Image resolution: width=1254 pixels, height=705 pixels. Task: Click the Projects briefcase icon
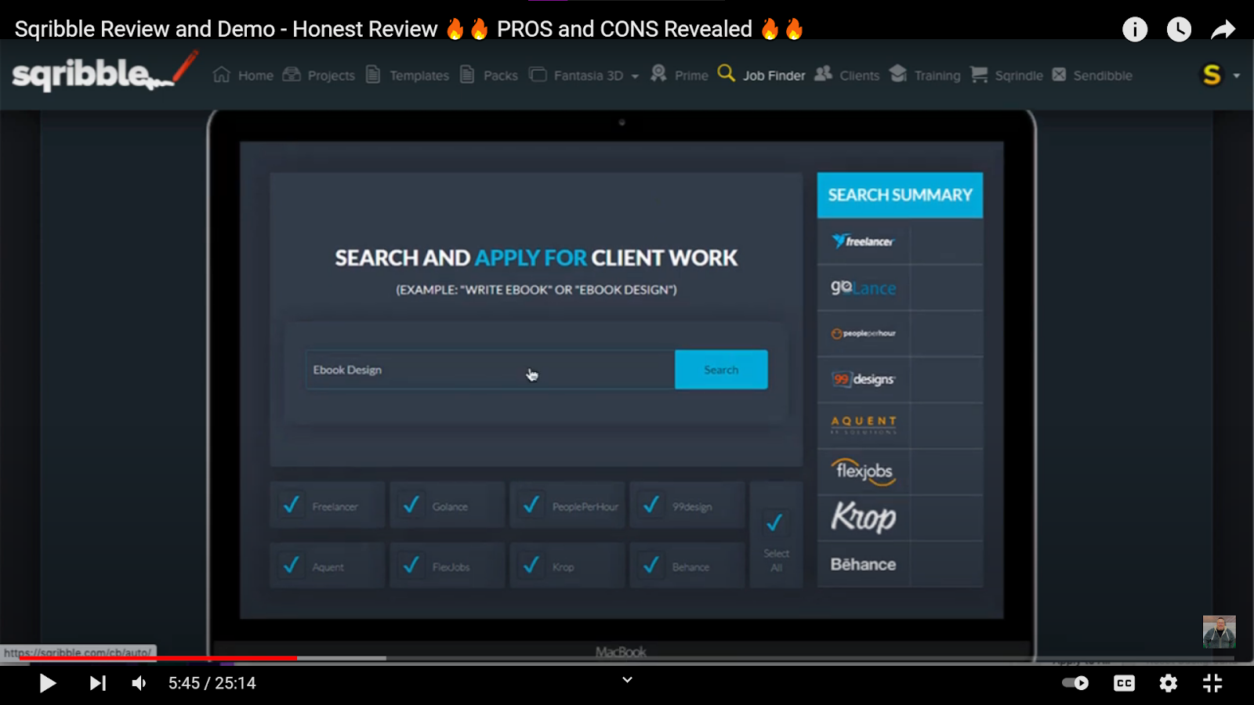click(x=292, y=74)
